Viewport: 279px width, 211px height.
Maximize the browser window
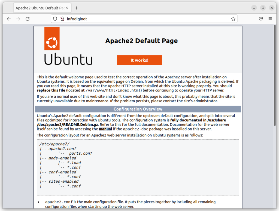(263, 8)
